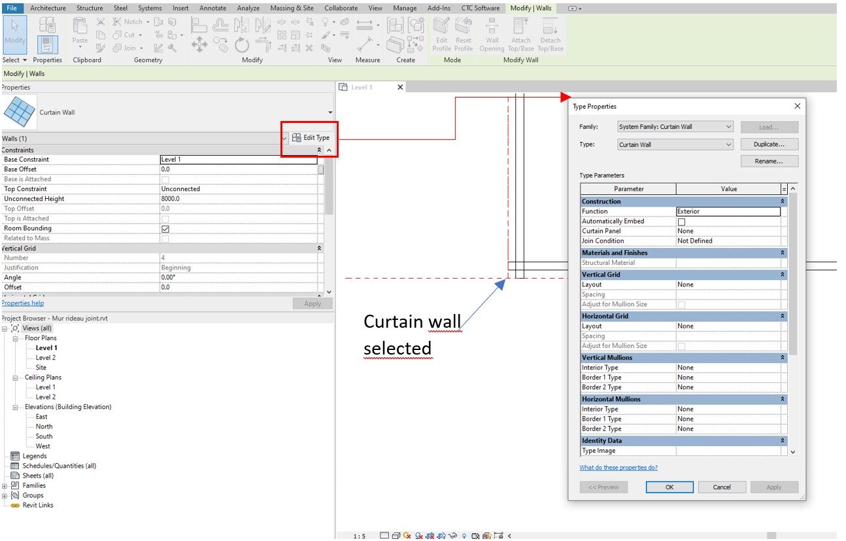
Task: Click the Paste clipboard icon
Action: [x=80, y=31]
